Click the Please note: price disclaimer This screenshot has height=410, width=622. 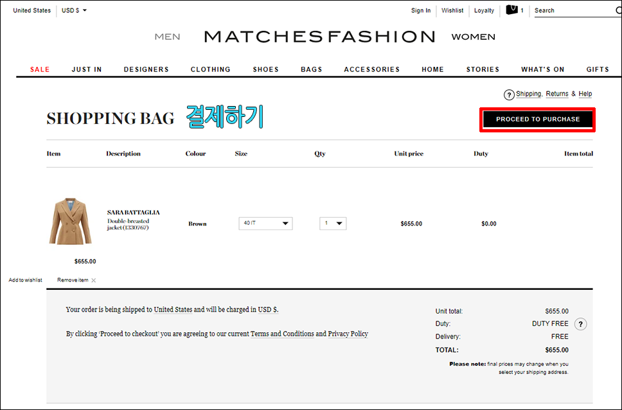coord(508,368)
